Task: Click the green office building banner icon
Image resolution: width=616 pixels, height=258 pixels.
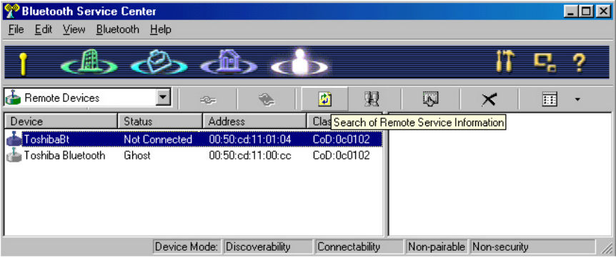Action: tap(89, 63)
